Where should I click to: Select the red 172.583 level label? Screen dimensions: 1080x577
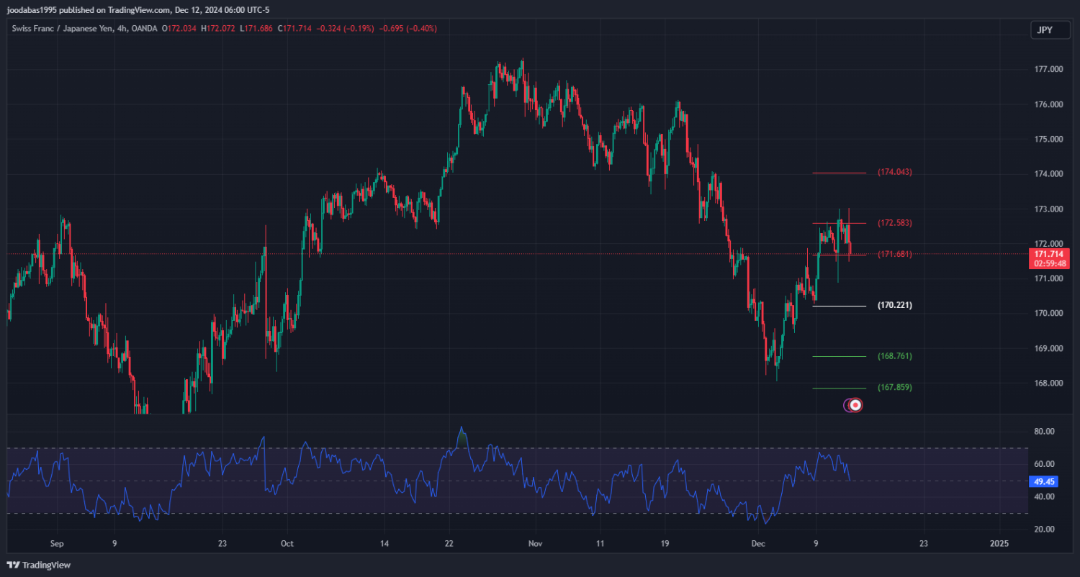894,223
